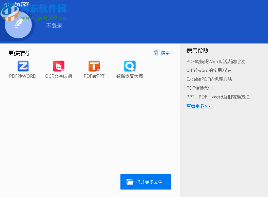
Task: Launch the 数据恢复大师 magnifier icon
Action: [x=130, y=66]
